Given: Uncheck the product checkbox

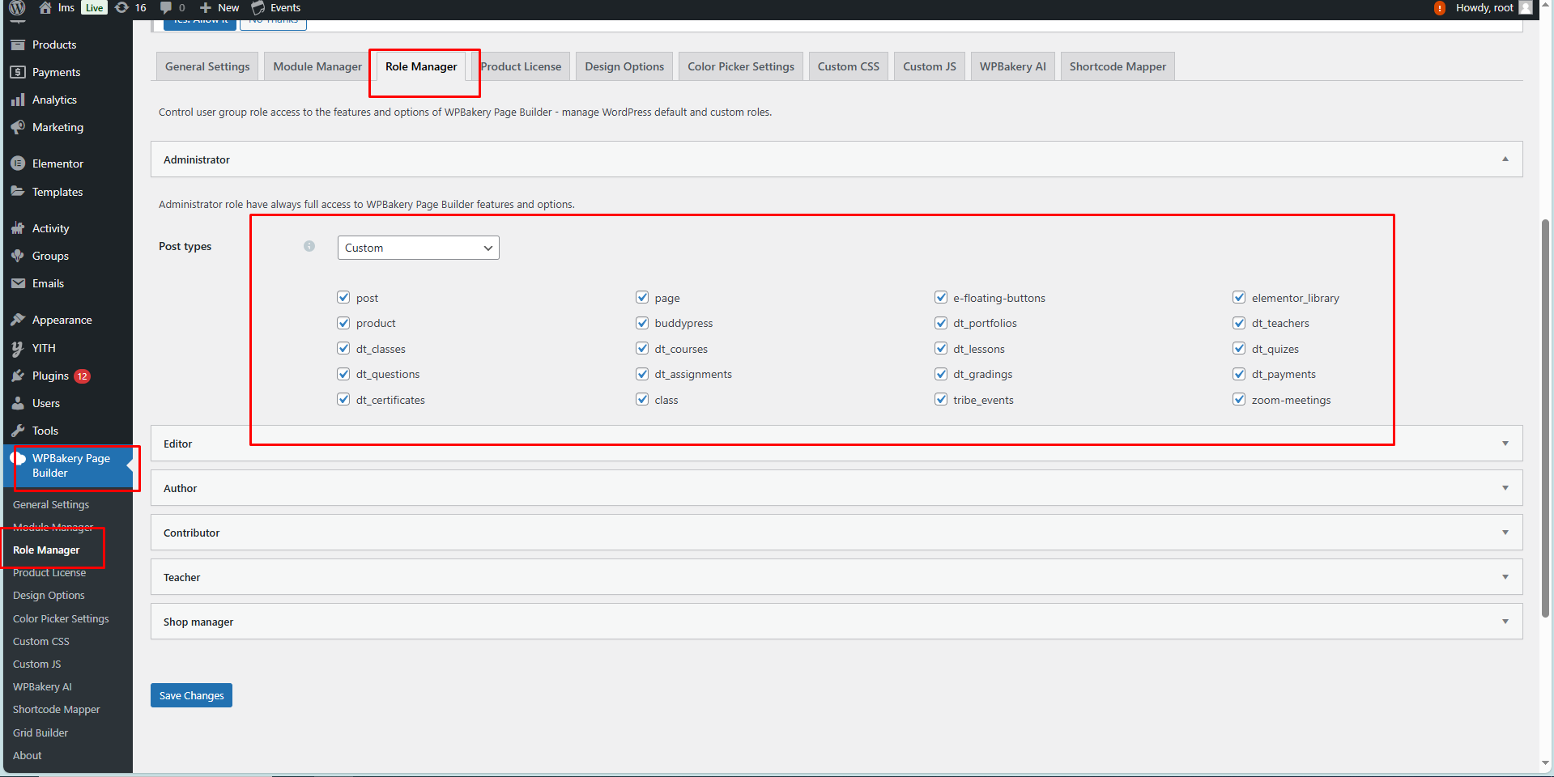Looking at the screenshot, I should coord(343,323).
